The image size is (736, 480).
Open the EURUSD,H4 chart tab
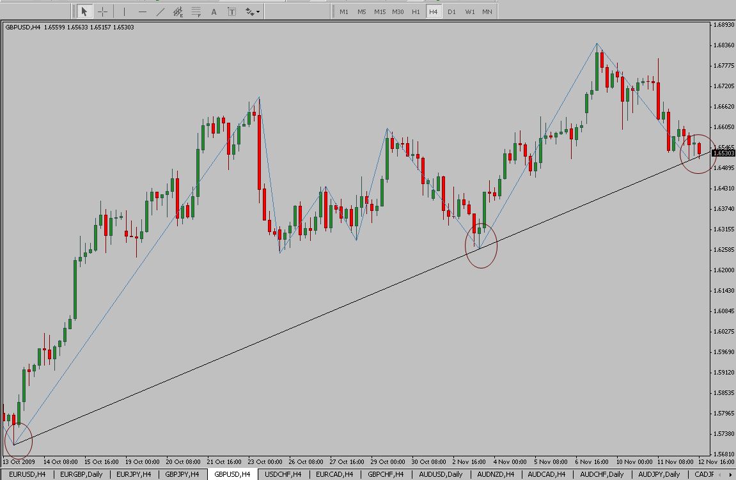point(27,474)
